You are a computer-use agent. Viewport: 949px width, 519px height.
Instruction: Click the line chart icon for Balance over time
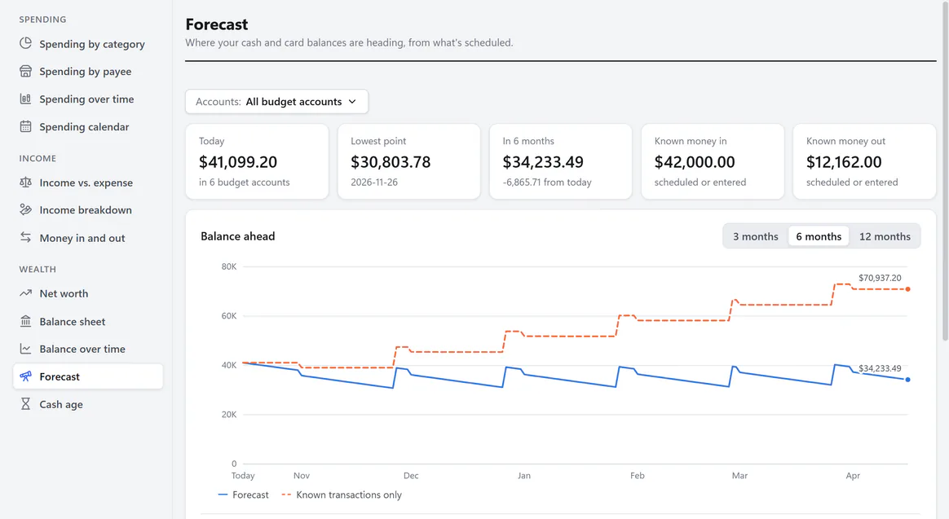coord(25,349)
